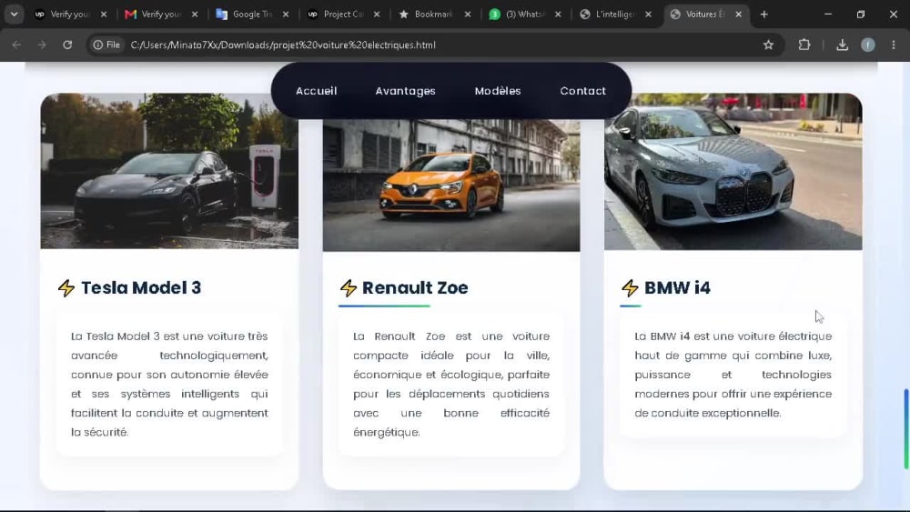This screenshot has width=910, height=512.
Task: Restore down the browser window
Action: click(861, 15)
